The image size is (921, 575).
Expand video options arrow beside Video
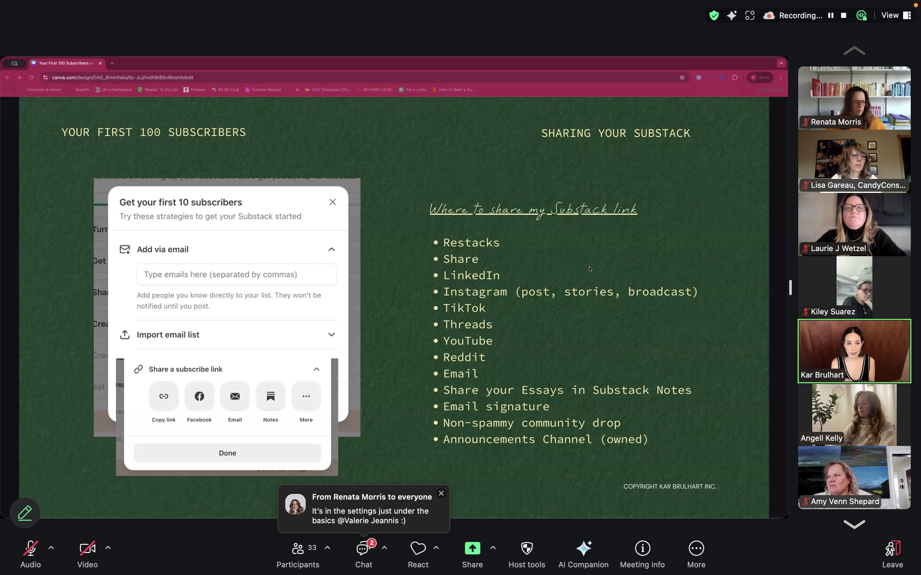(x=108, y=548)
